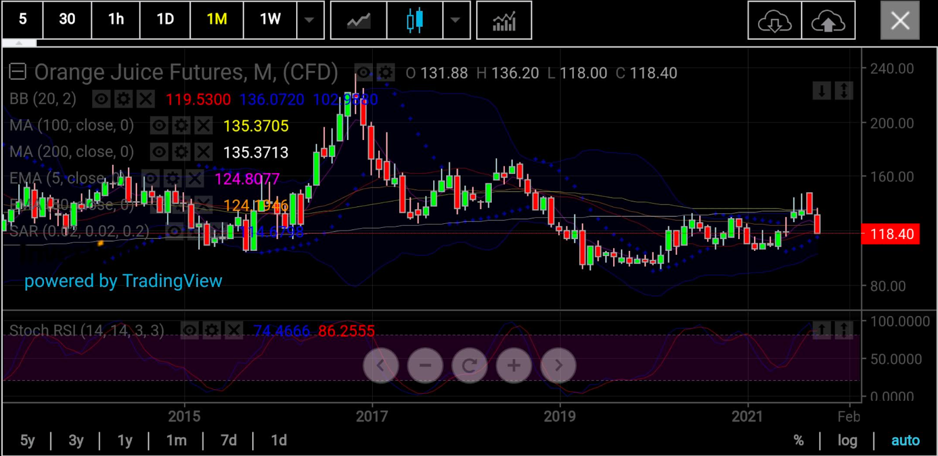
Task: Select the 1W interval
Action: coord(270,21)
